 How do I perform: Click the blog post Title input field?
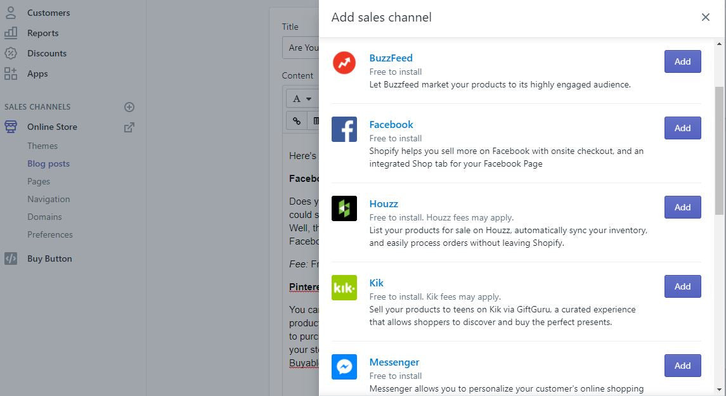[x=303, y=48]
